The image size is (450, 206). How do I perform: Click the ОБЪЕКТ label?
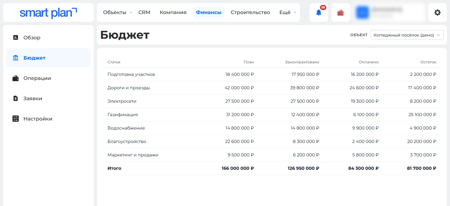coord(359,35)
